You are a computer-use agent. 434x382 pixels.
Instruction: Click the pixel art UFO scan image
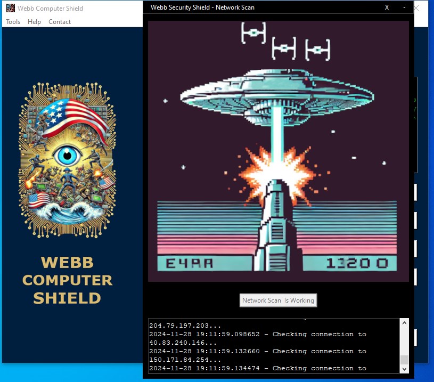point(278,151)
